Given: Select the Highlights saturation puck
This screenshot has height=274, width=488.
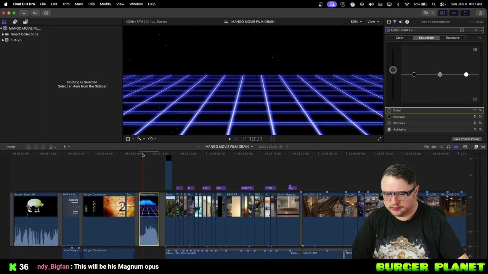Looking at the screenshot, I should [466, 75].
